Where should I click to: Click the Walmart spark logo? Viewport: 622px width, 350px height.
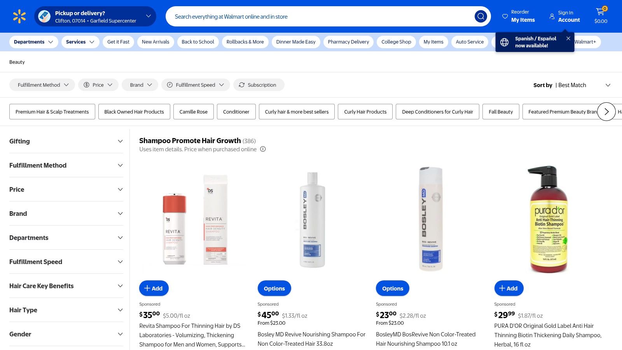[x=19, y=16]
